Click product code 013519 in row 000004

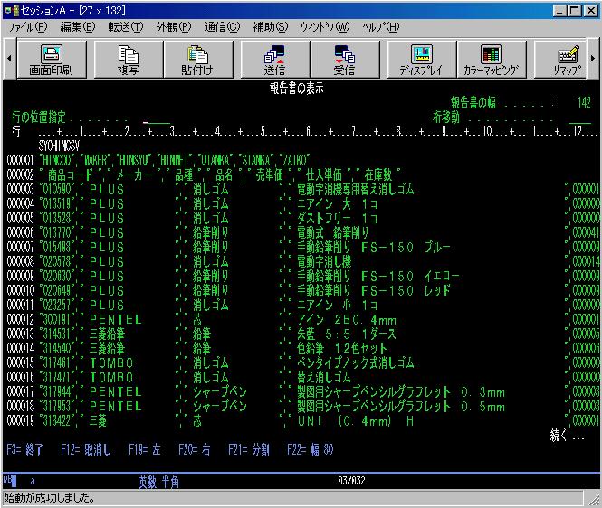pyautogui.click(x=57, y=204)
